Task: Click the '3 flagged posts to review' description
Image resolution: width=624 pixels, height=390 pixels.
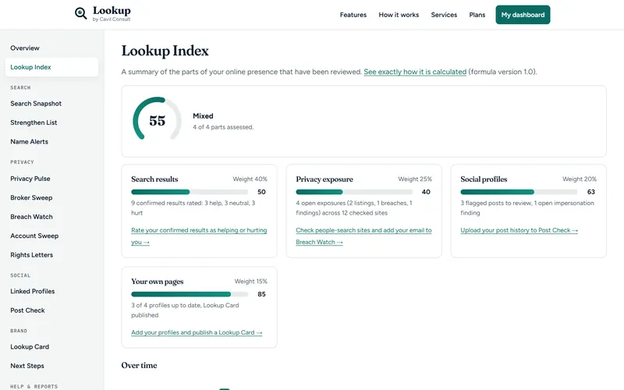Action: 527,208
